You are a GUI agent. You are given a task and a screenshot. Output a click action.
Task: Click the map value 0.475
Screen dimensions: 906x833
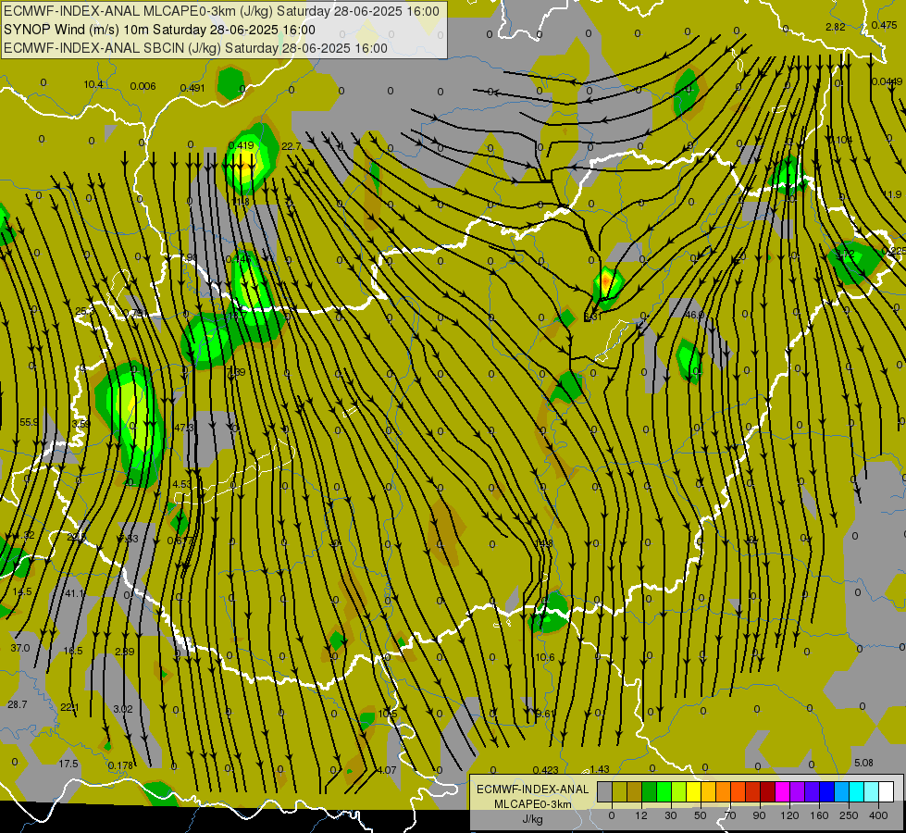[x=884, y=25]
